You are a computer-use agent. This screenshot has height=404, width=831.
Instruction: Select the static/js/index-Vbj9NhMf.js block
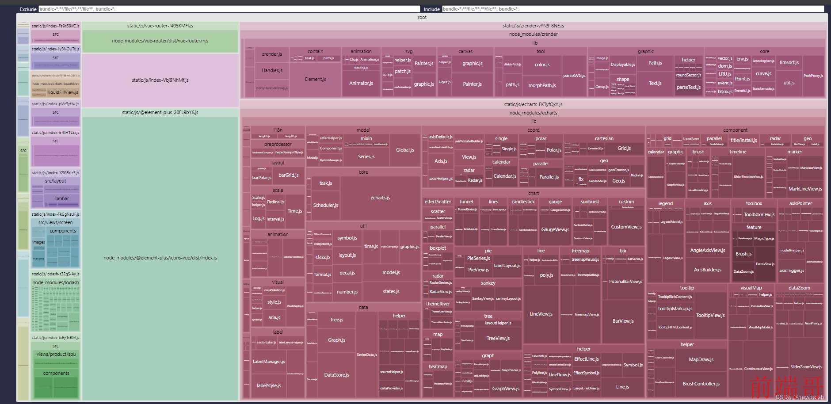160,80
